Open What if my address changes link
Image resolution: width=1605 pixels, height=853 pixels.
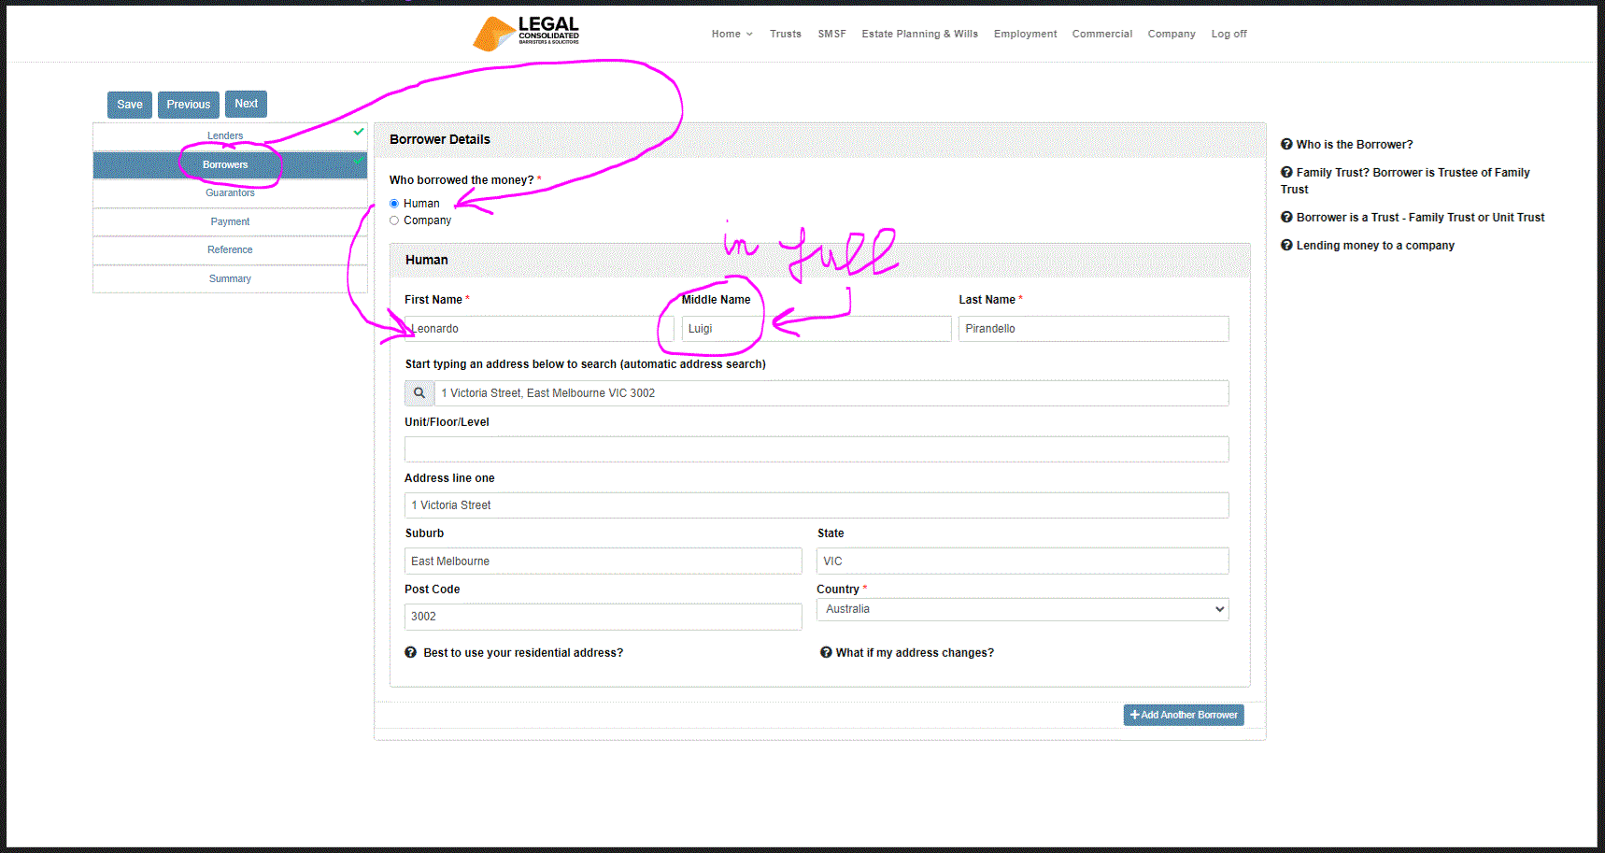coord(915,652)
